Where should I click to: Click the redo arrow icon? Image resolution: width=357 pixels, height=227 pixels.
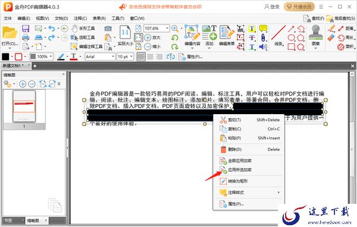pyautogui.click(x=52, y=37)
